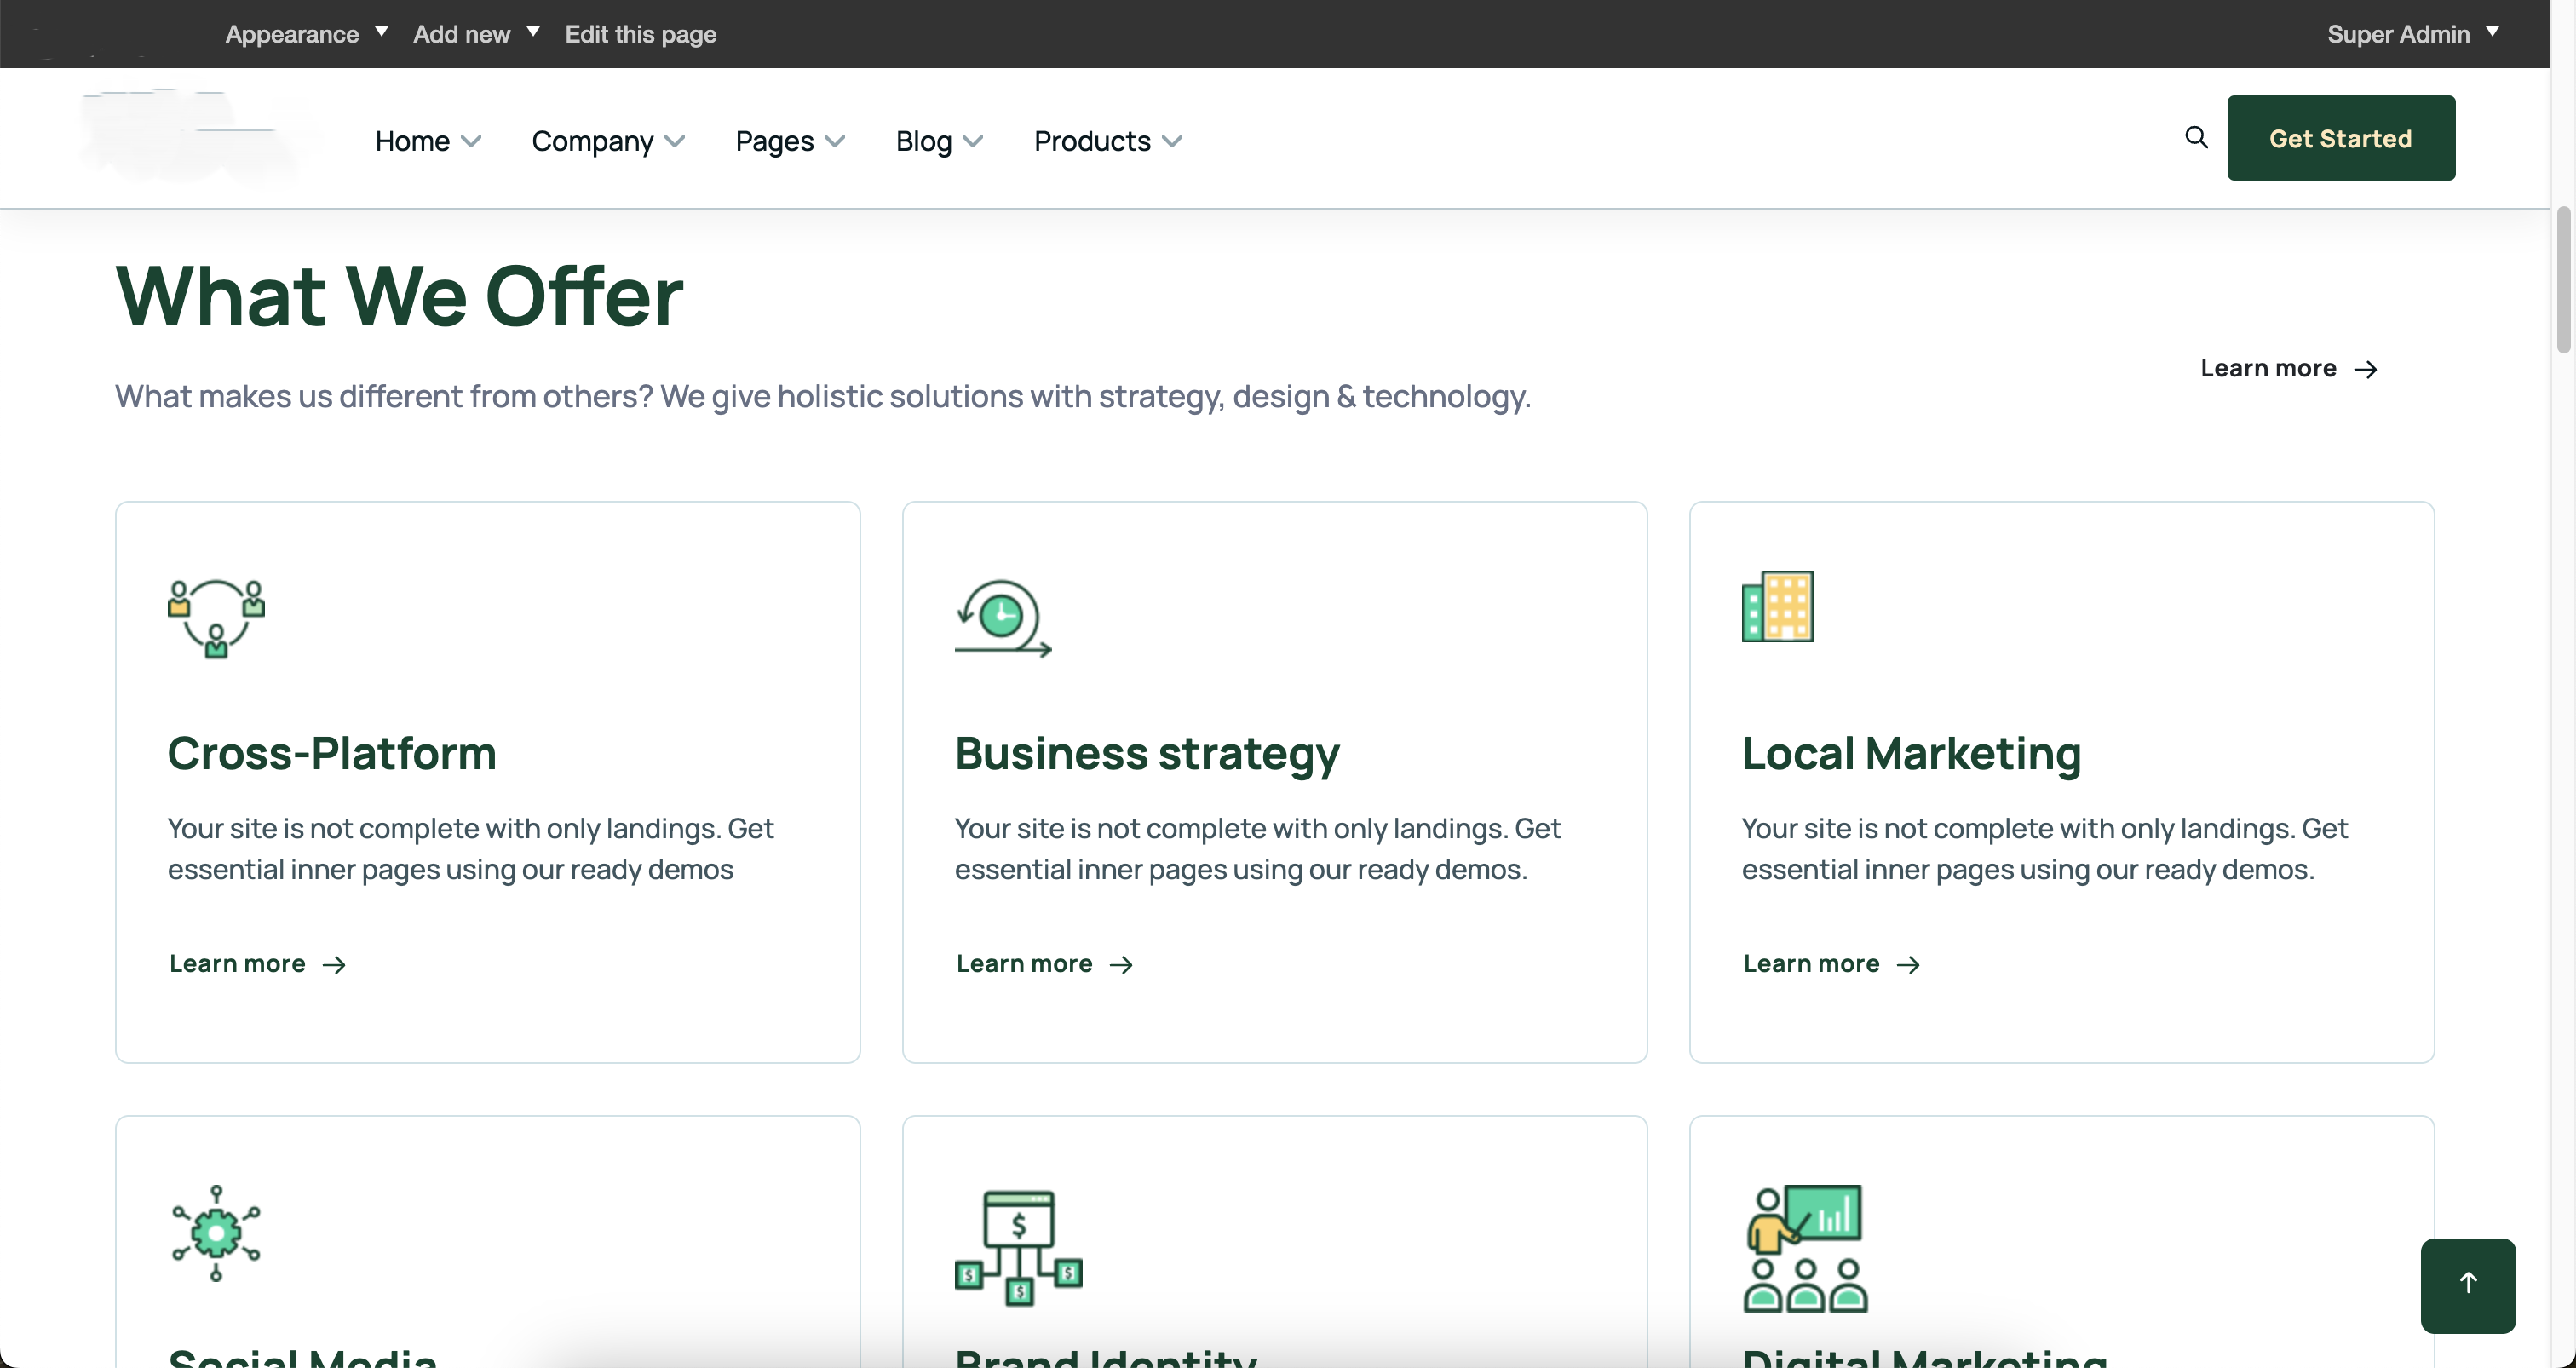Click the Digital Marketing presenter icon

(1805, 1247)
